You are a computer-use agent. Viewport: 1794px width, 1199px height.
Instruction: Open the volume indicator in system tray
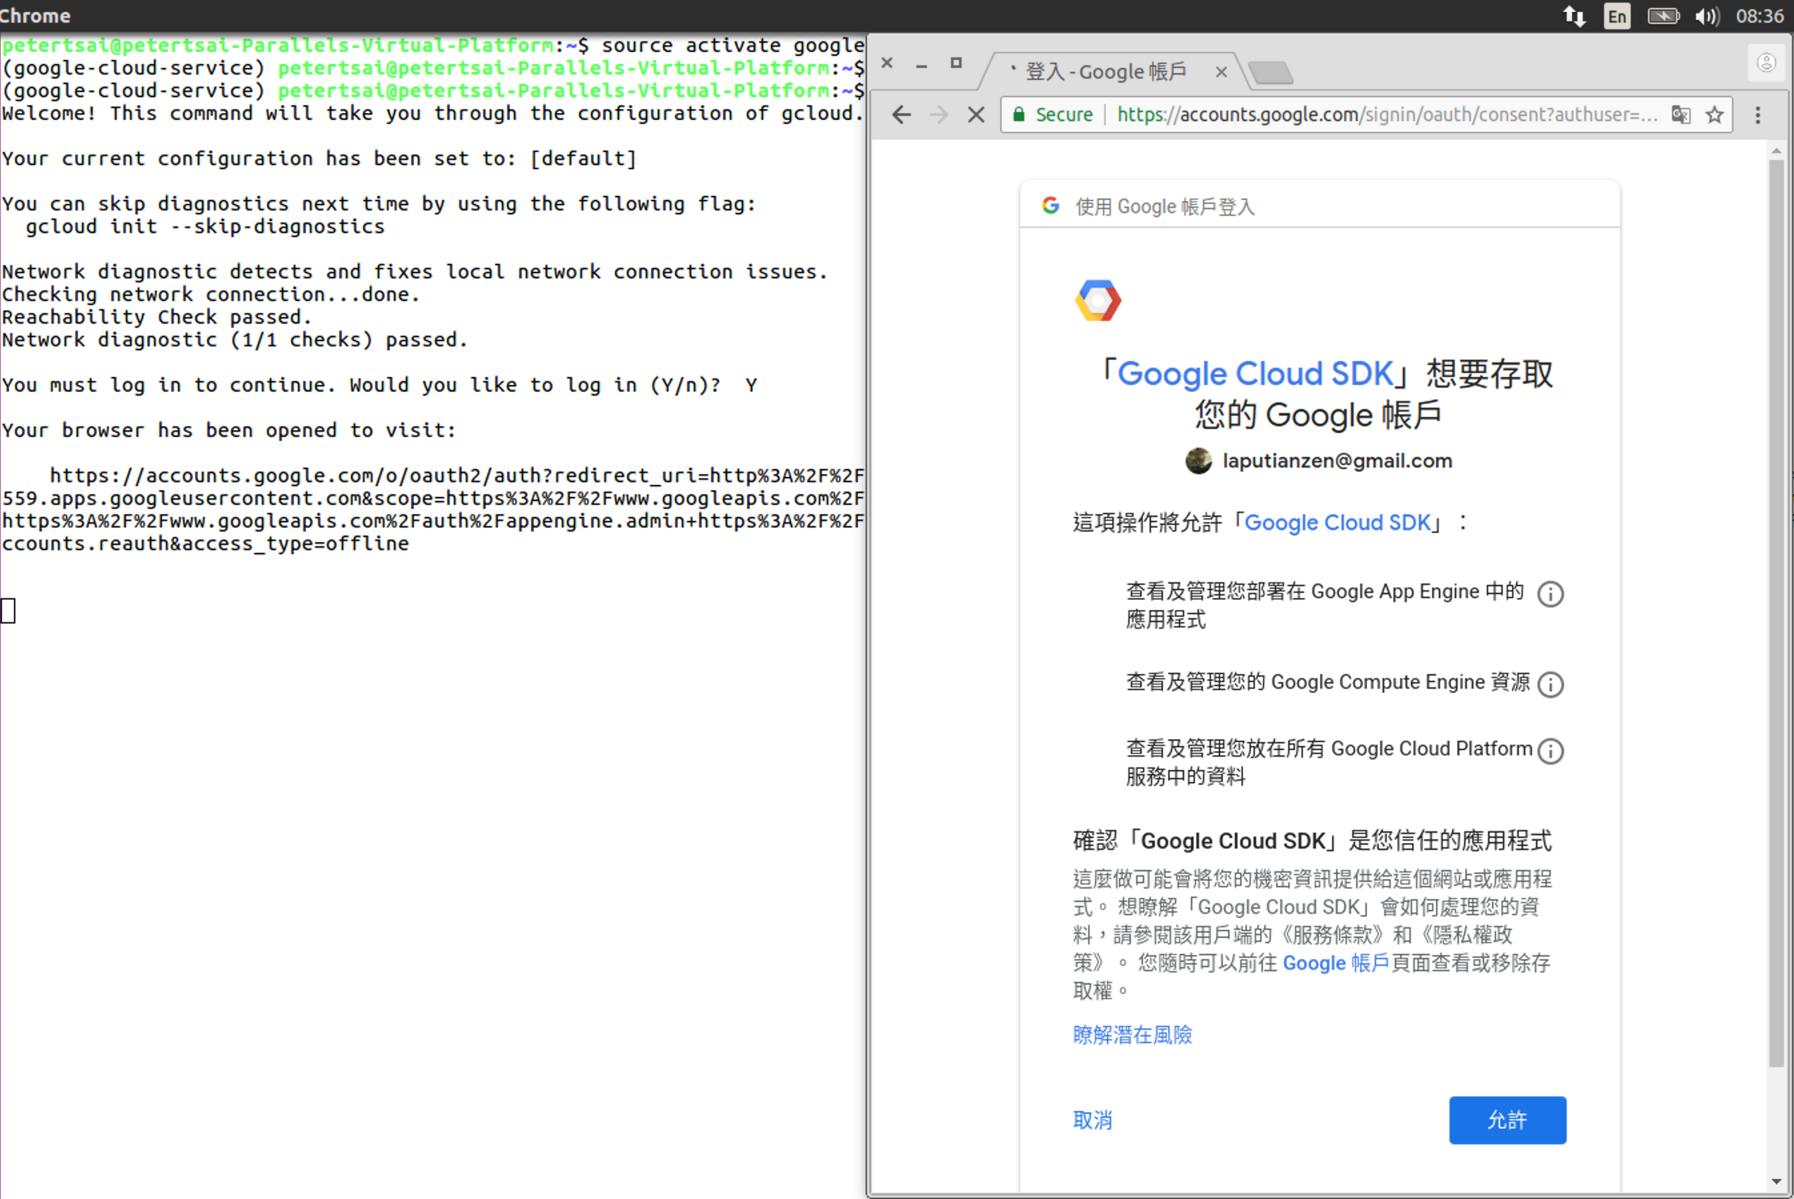click(x=1706, y=16)
